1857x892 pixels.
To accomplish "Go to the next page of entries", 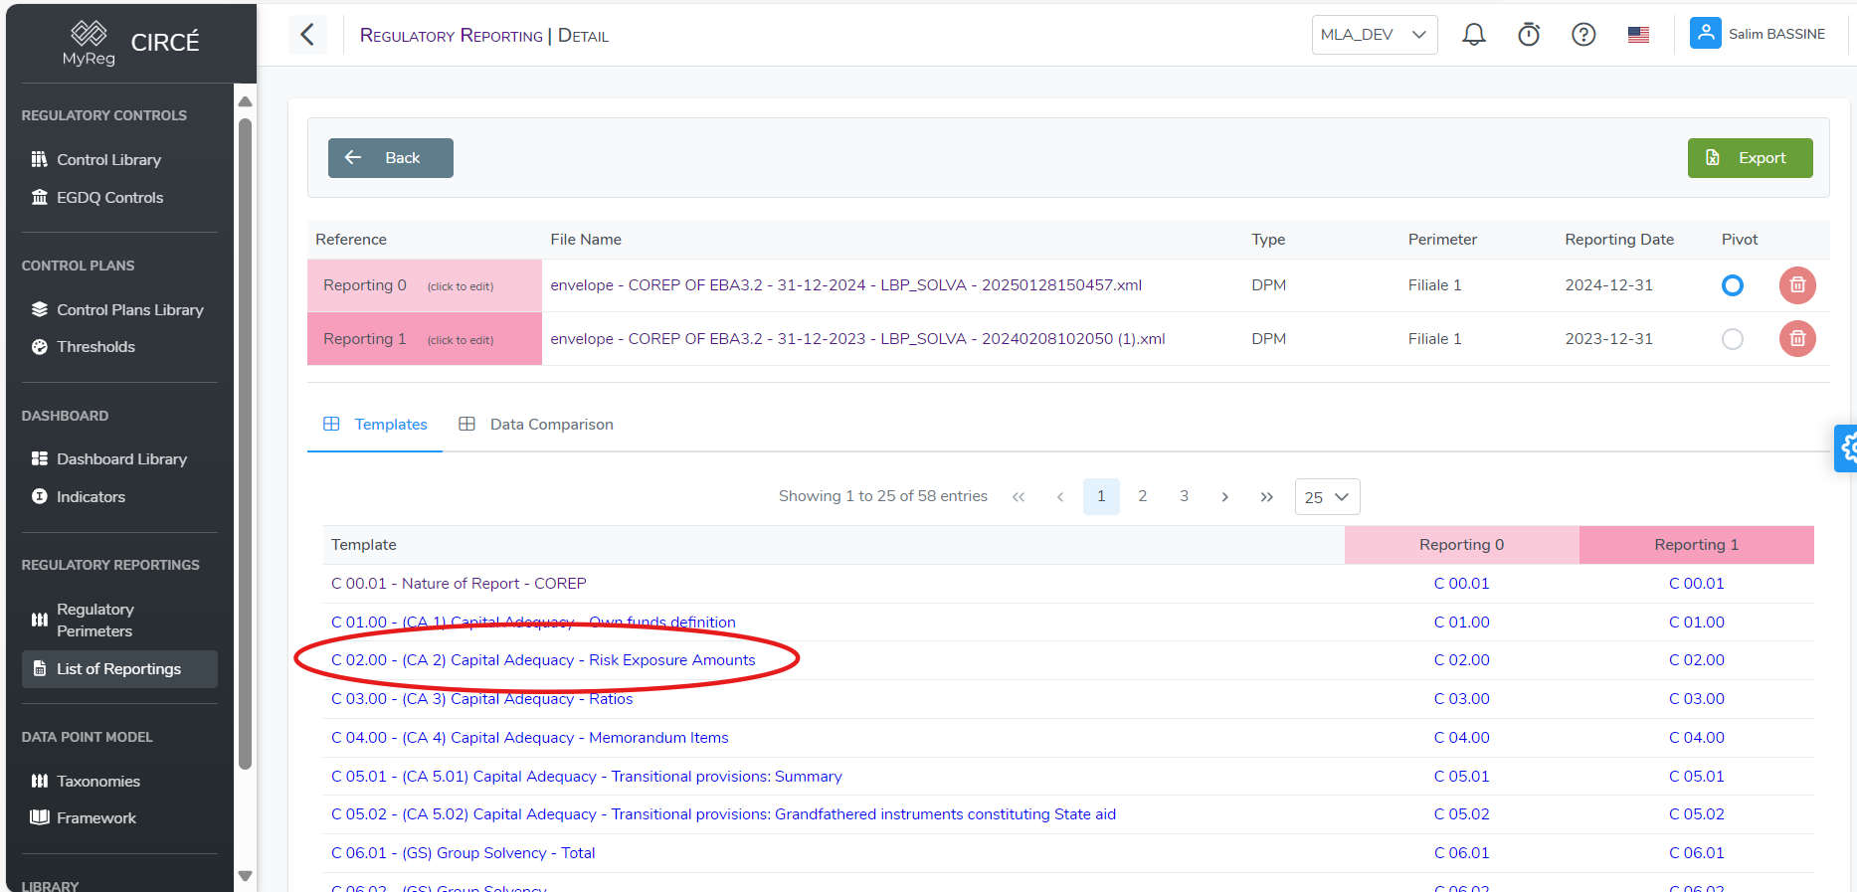I will point(1224,497).
